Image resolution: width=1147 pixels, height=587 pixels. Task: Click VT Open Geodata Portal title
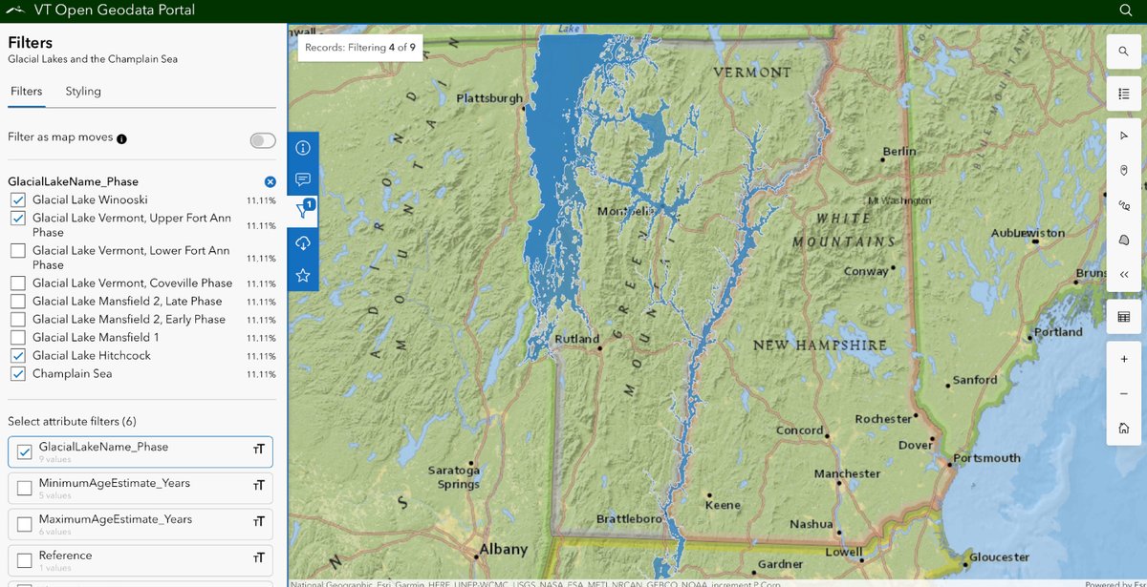(116, 10)
